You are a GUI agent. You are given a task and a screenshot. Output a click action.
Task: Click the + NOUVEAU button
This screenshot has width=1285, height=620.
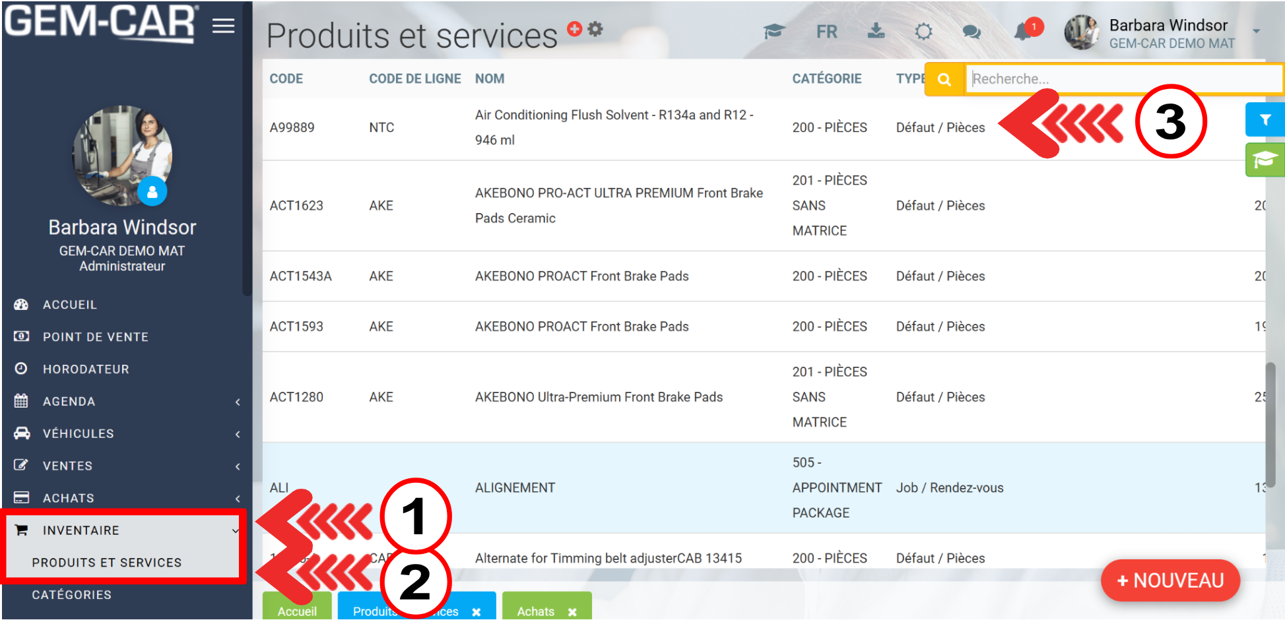pos(1170,580)
